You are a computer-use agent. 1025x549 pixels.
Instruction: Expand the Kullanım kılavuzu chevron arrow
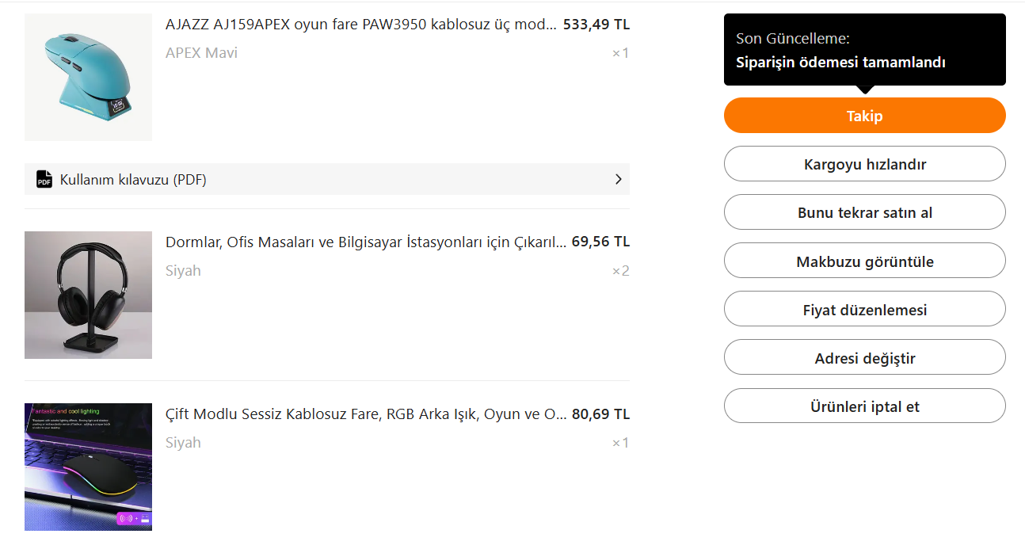tap(618, 180)
